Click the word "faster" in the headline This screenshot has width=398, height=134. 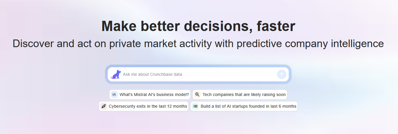pos(276,26)
